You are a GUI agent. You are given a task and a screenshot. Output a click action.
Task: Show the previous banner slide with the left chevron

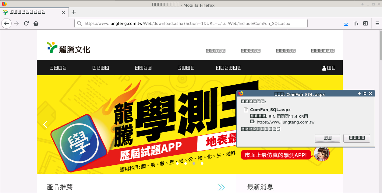(x=45, y=124)
